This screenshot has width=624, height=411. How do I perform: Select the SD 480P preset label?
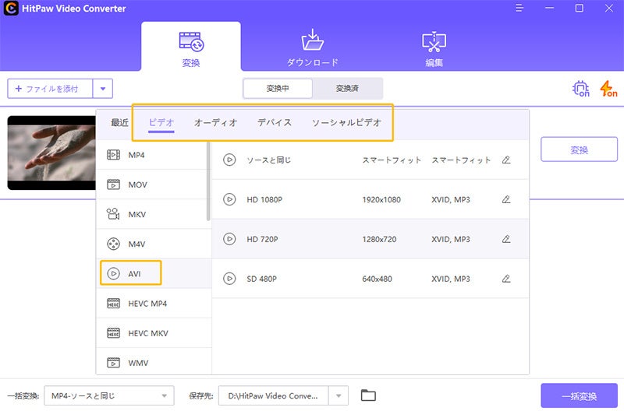coord(261,279)
